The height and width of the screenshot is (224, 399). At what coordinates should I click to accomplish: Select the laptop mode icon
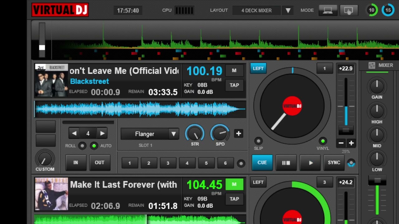(x=328, y=10)
